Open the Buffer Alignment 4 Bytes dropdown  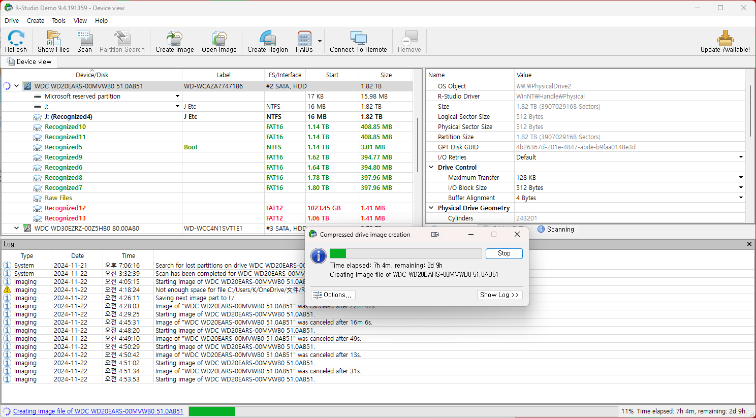741,198
